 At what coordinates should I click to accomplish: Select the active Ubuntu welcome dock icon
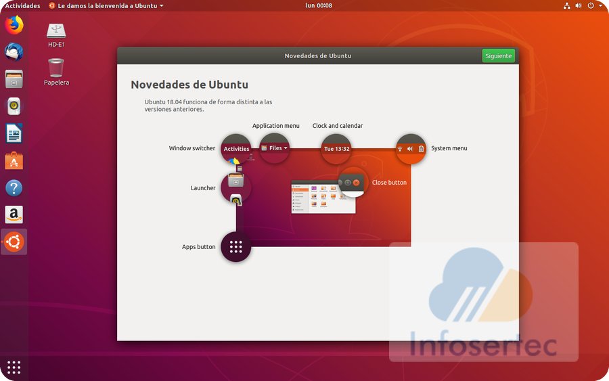point(14,242)
